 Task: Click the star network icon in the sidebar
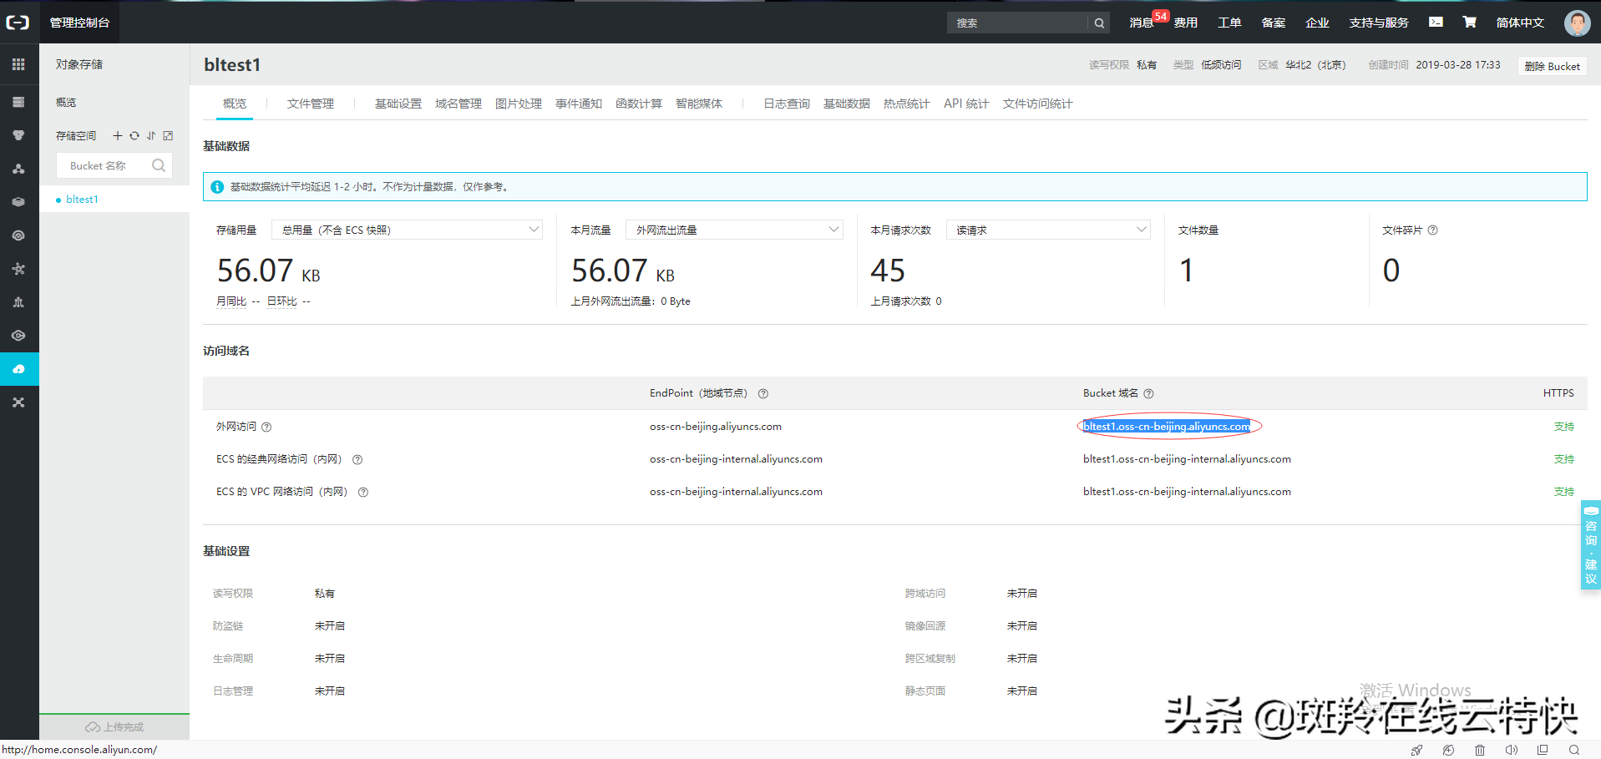[x=18, y=269]
